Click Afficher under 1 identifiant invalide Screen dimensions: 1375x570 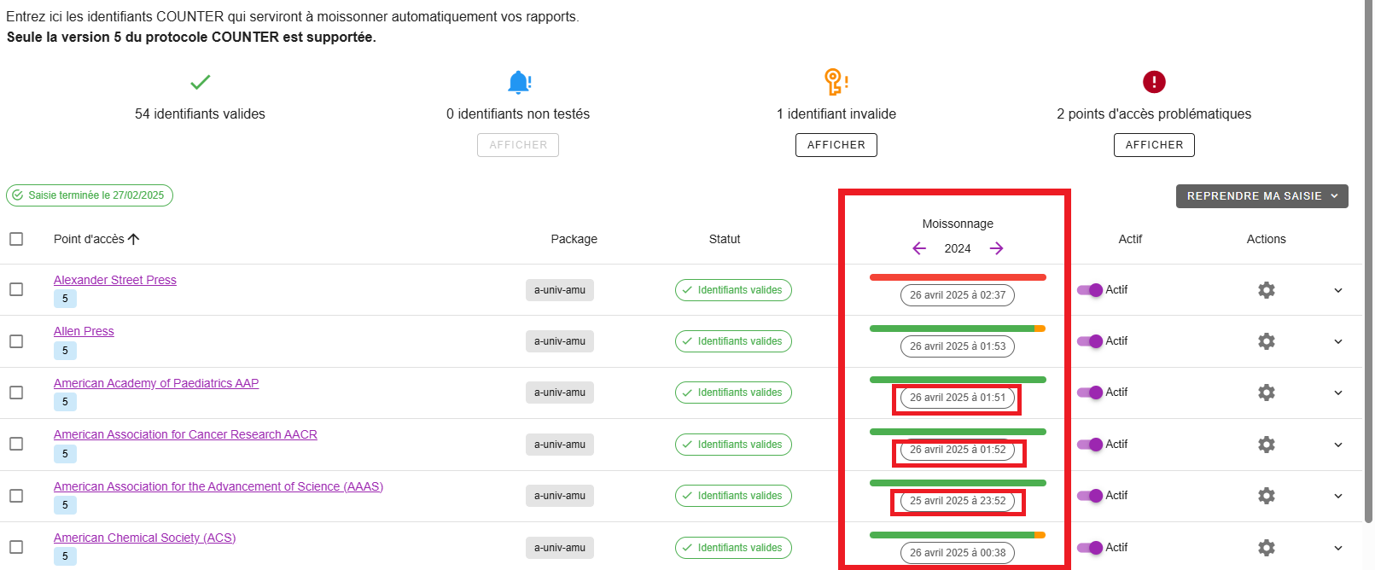pyautogui.click(x=836, y=145)
